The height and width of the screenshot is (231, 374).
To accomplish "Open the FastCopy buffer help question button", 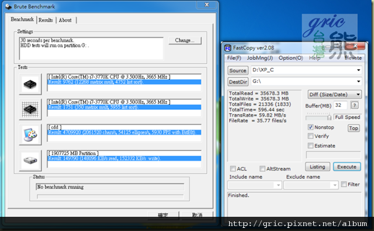I will point(354,105).
